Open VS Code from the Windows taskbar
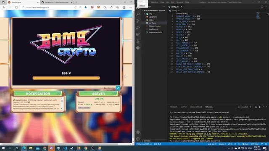This screenshot has height=151, width=269. (65, 148)
